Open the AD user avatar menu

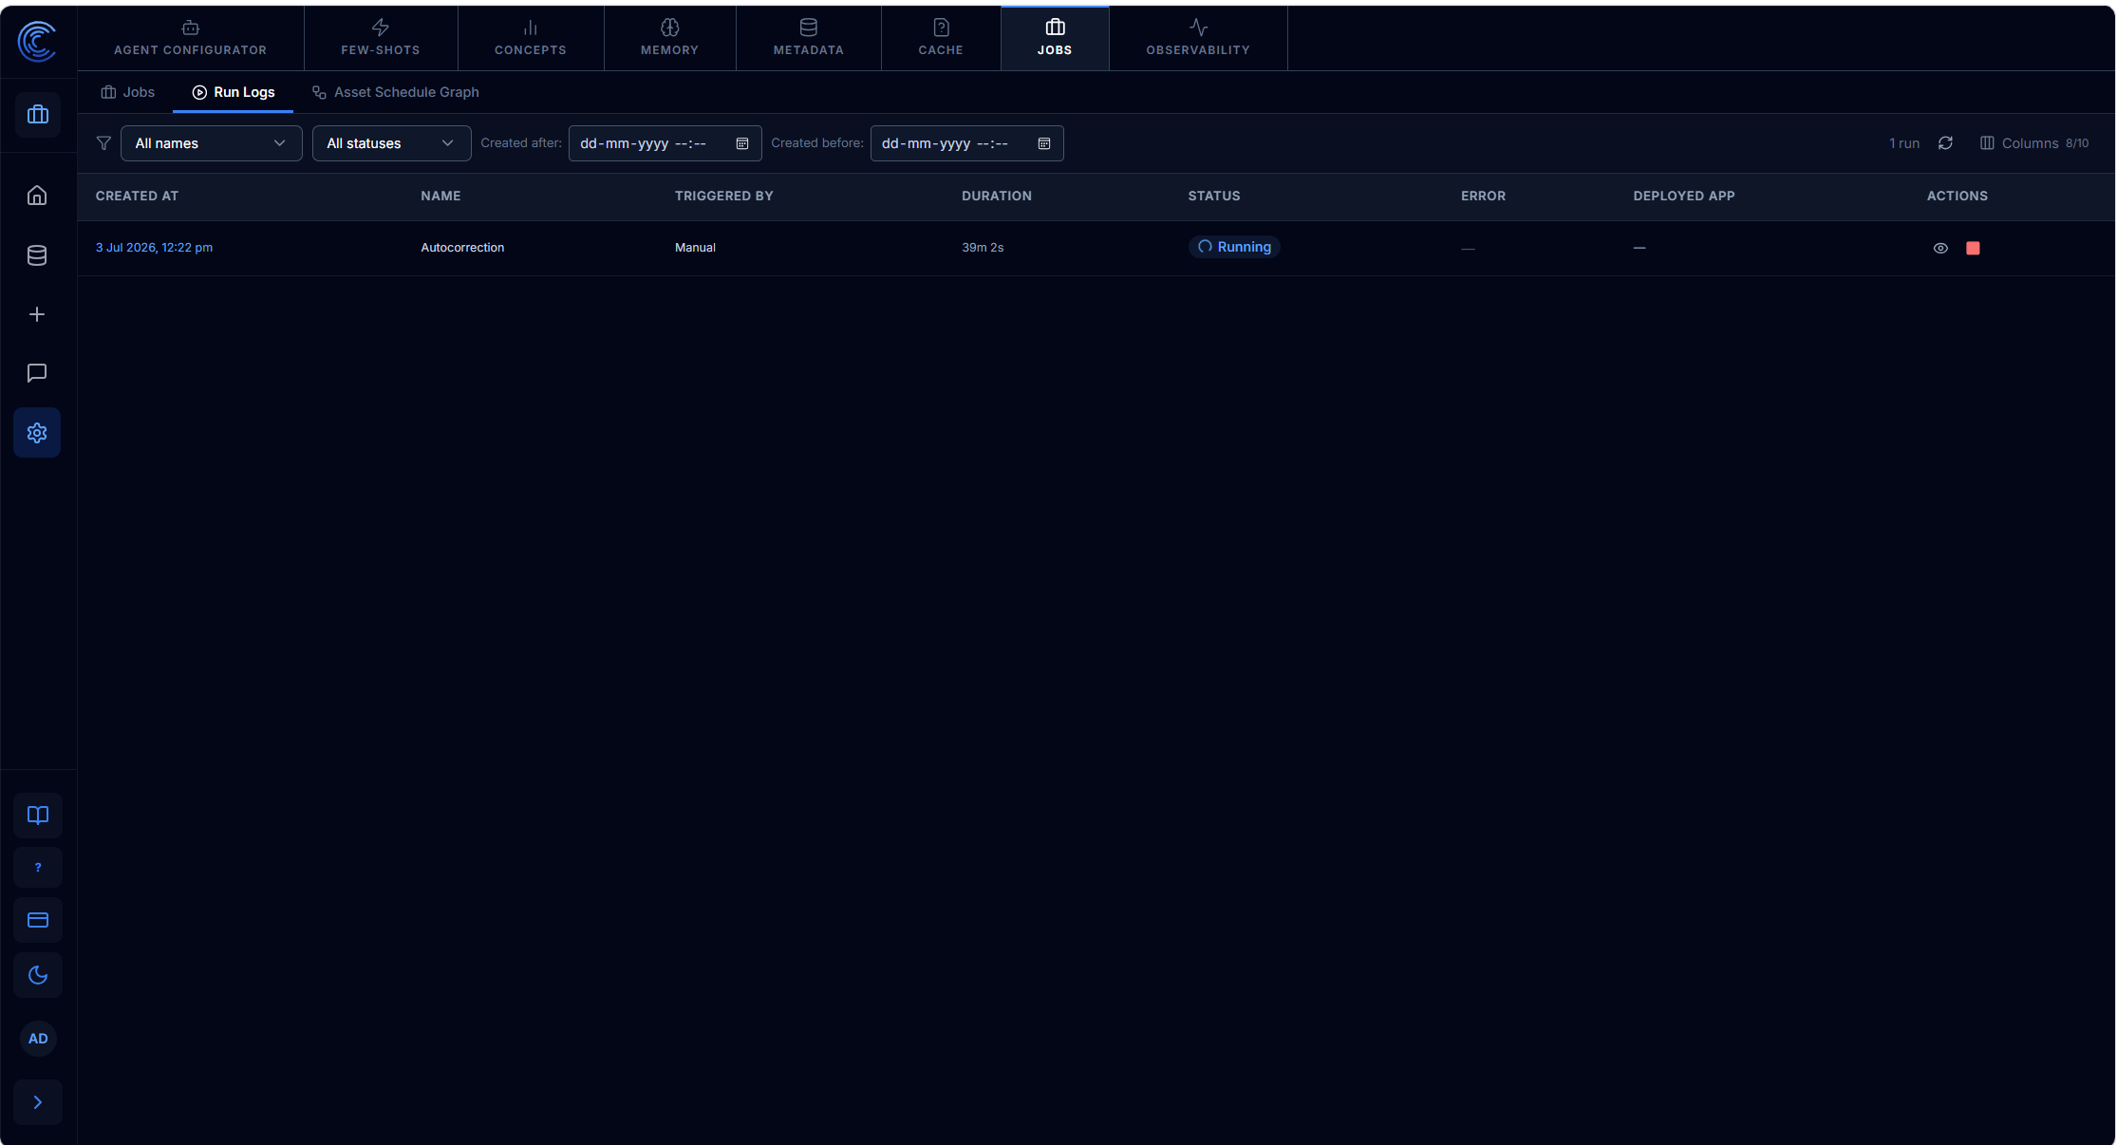(x=38, y=1039)
